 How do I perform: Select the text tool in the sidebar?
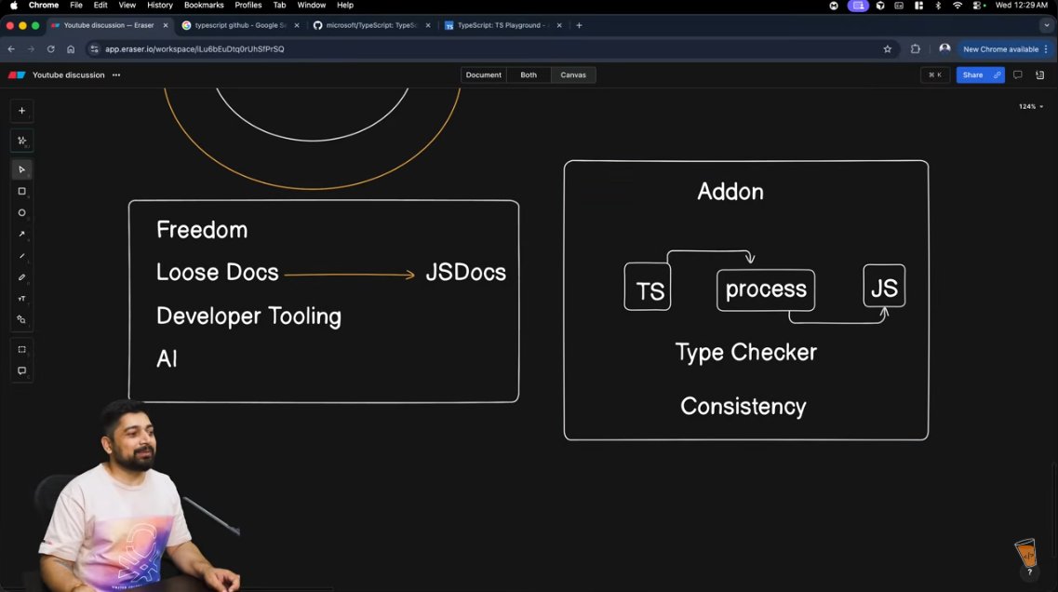21,299
